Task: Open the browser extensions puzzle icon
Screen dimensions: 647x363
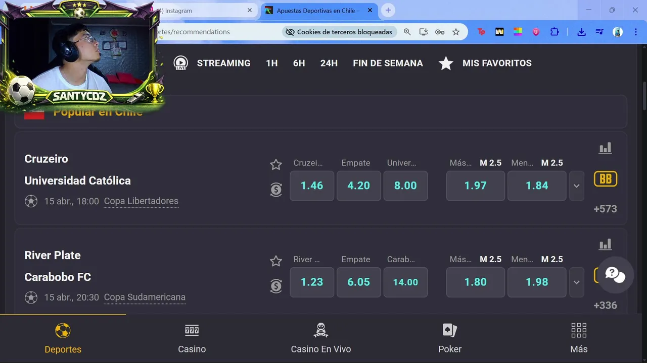Action: (554, 32)
